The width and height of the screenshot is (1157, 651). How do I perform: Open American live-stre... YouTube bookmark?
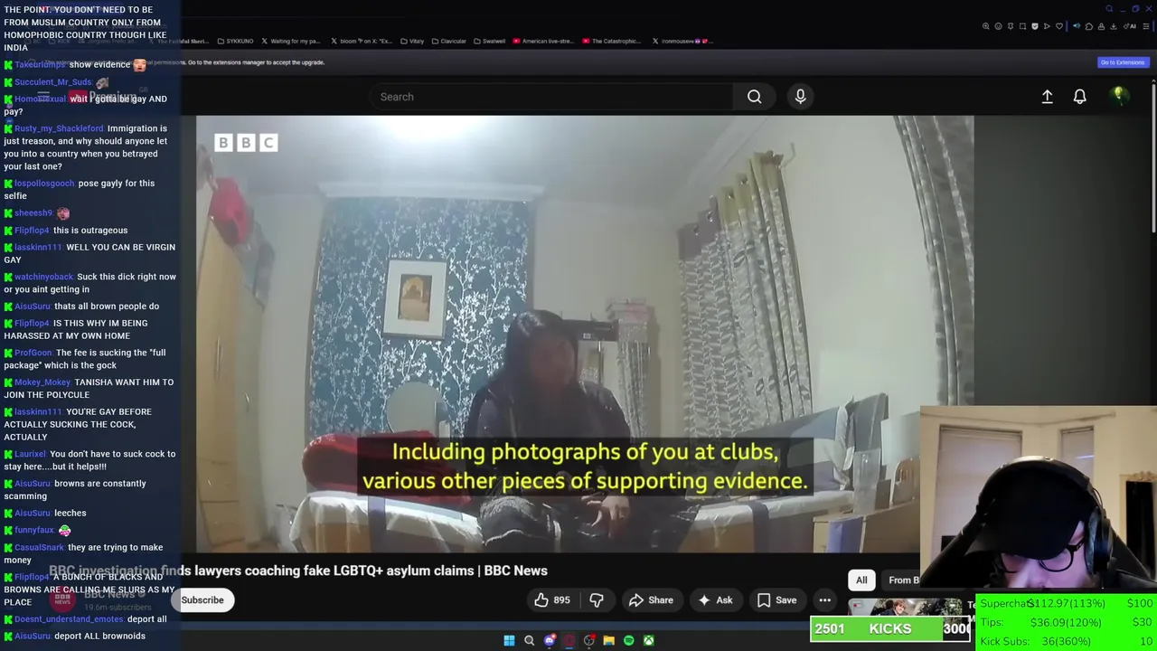543,41
